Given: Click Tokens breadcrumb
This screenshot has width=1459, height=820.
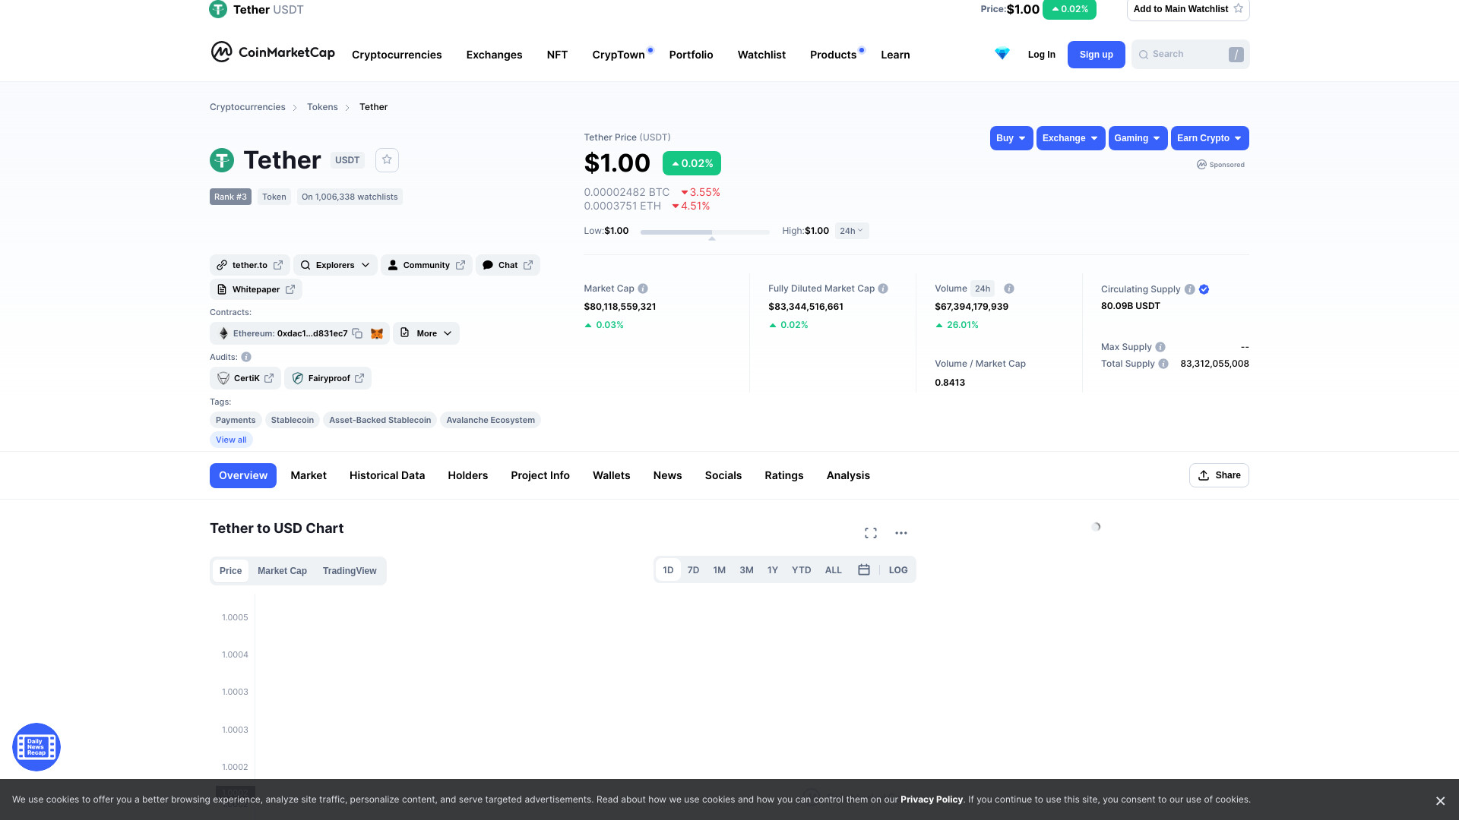Looking at the screenshot, I should point(322,107).
